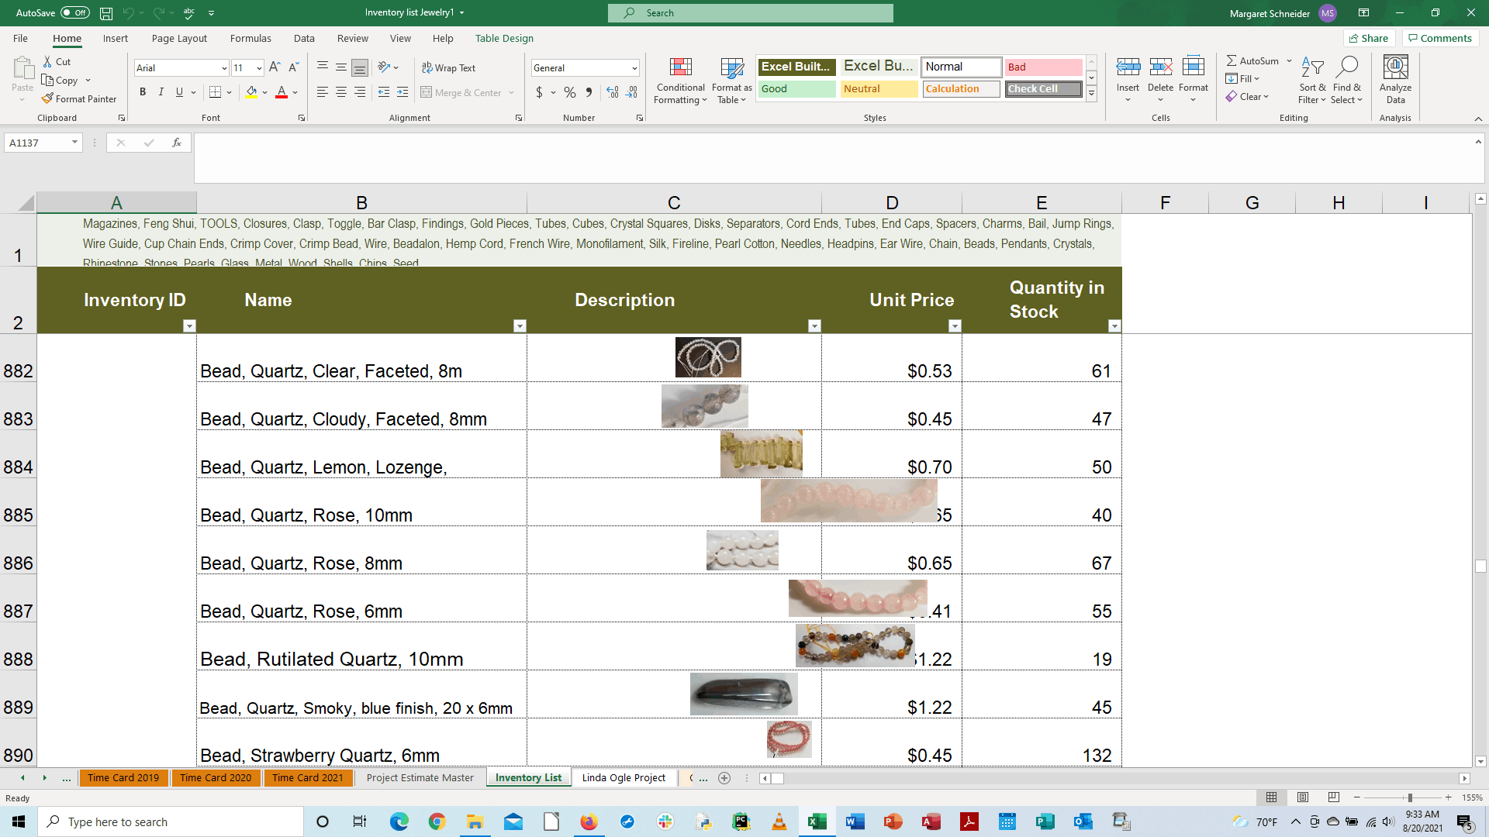The height and width of the screenshot is (837, 1489).
Task: Open the font size dropdown
Action: click(x=259, y=68)
